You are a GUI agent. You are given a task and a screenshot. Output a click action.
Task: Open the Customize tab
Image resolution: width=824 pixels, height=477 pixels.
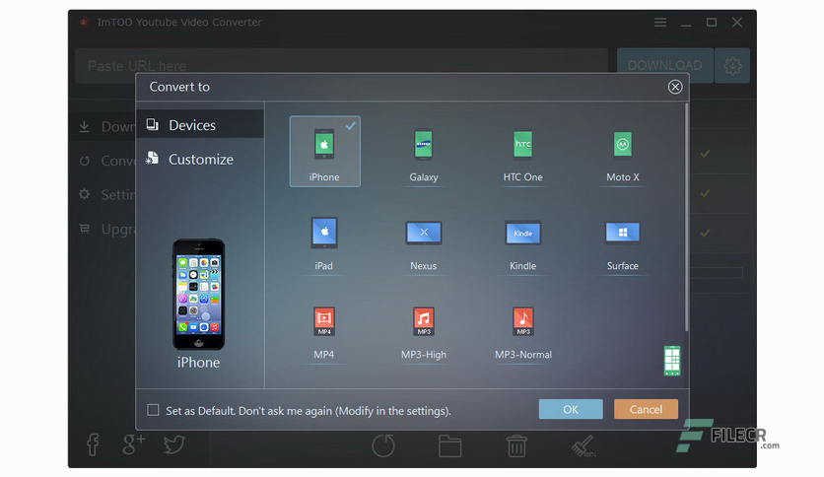tap(200, 159)
